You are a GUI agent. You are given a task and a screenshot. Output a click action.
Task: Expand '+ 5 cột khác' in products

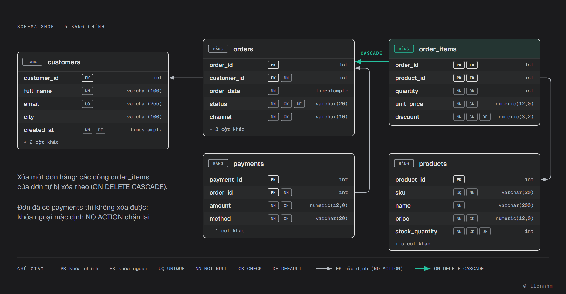(x=413, y=244)
